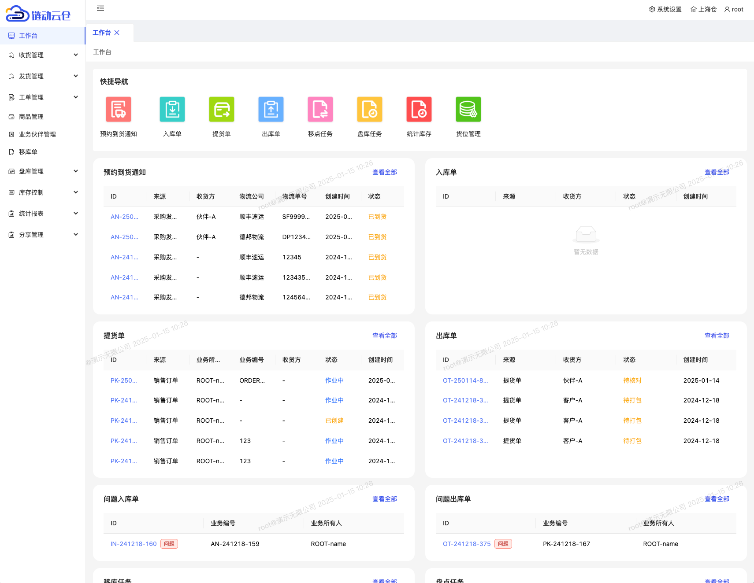Collapse the sidebar with the menu fold icon
754x583 pixels.
100,8
